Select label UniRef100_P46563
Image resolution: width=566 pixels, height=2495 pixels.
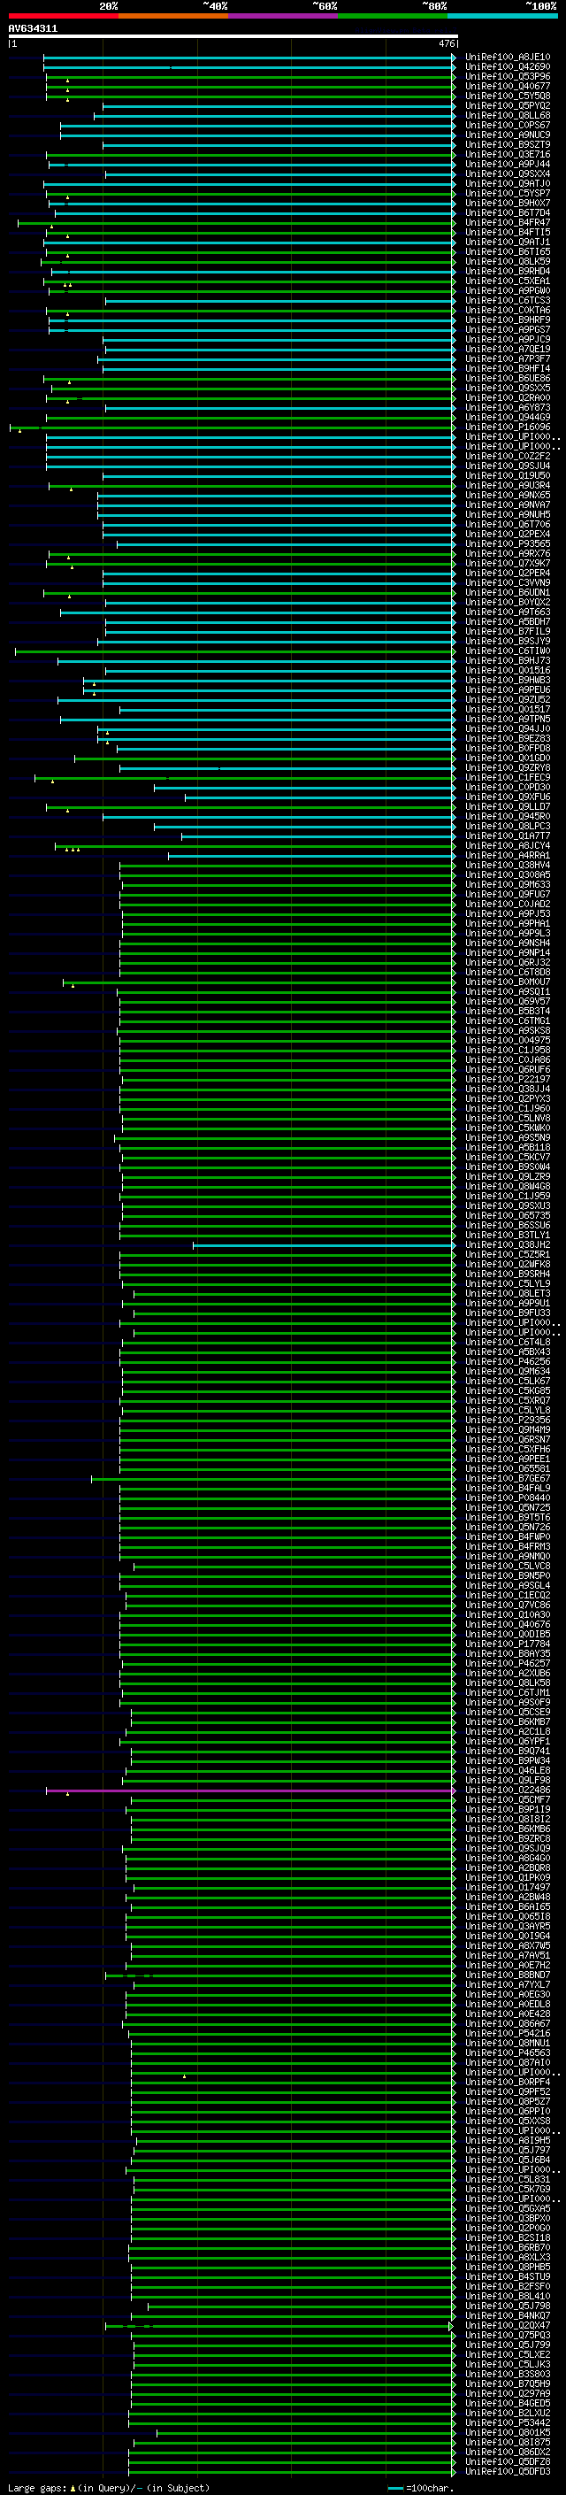[x=508, y=2053]
